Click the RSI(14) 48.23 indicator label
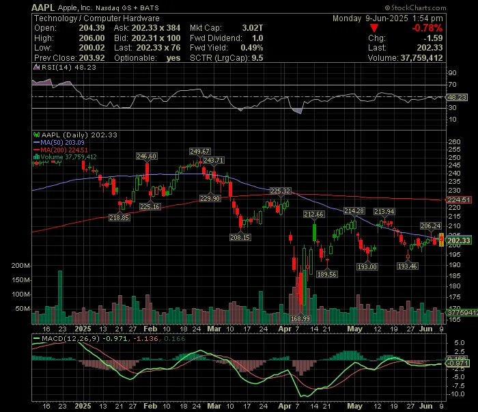This screenshot has width=478, height=412. coord(69,68)
